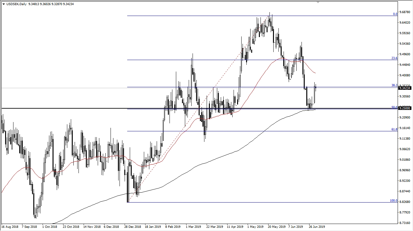Select the Fibonacci 61.8 level label
Image resolution: width=413 pixels, height=231 pixels.
click(x=394, y=129)
